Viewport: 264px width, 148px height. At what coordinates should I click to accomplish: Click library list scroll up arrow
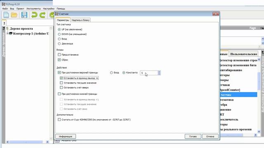[x=259, y=60]
